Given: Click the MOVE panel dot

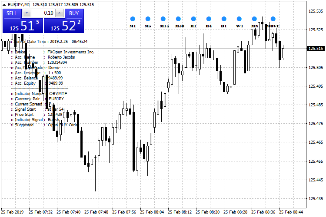Looking at the screenshot, I should pyautogui.click(x=273, y=19).
